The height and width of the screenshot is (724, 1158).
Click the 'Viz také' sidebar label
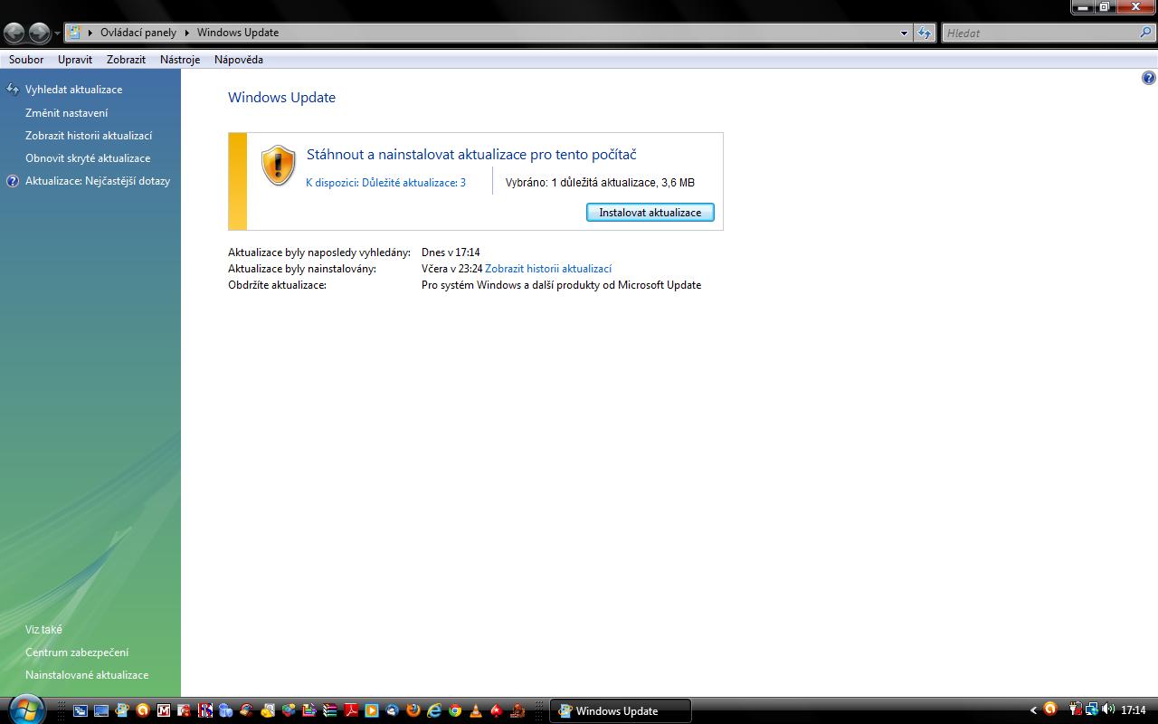pyautogui.click(x=43, y=630)
